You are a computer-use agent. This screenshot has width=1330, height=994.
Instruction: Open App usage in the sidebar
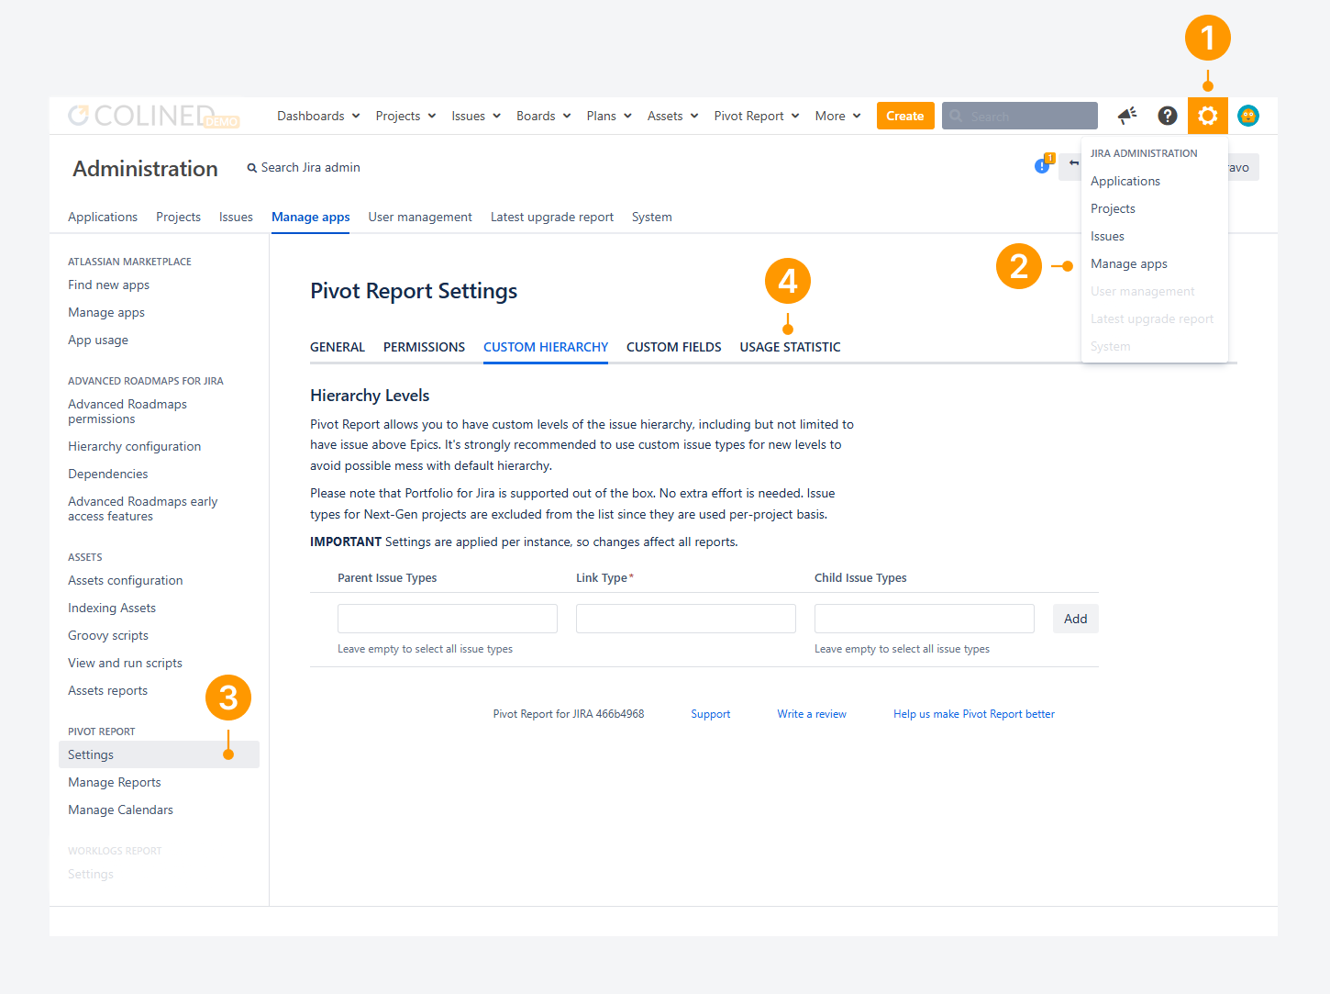(x=98, y=340)
